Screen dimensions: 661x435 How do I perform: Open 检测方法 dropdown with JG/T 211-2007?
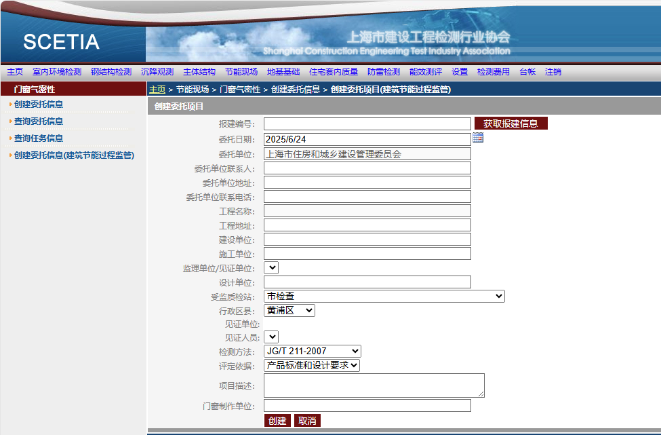pos(312,351)
